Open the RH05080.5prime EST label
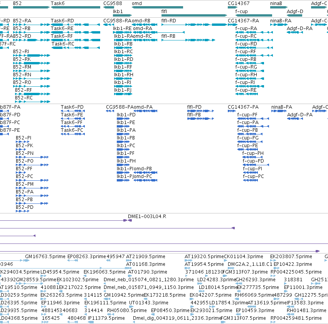 127,311
